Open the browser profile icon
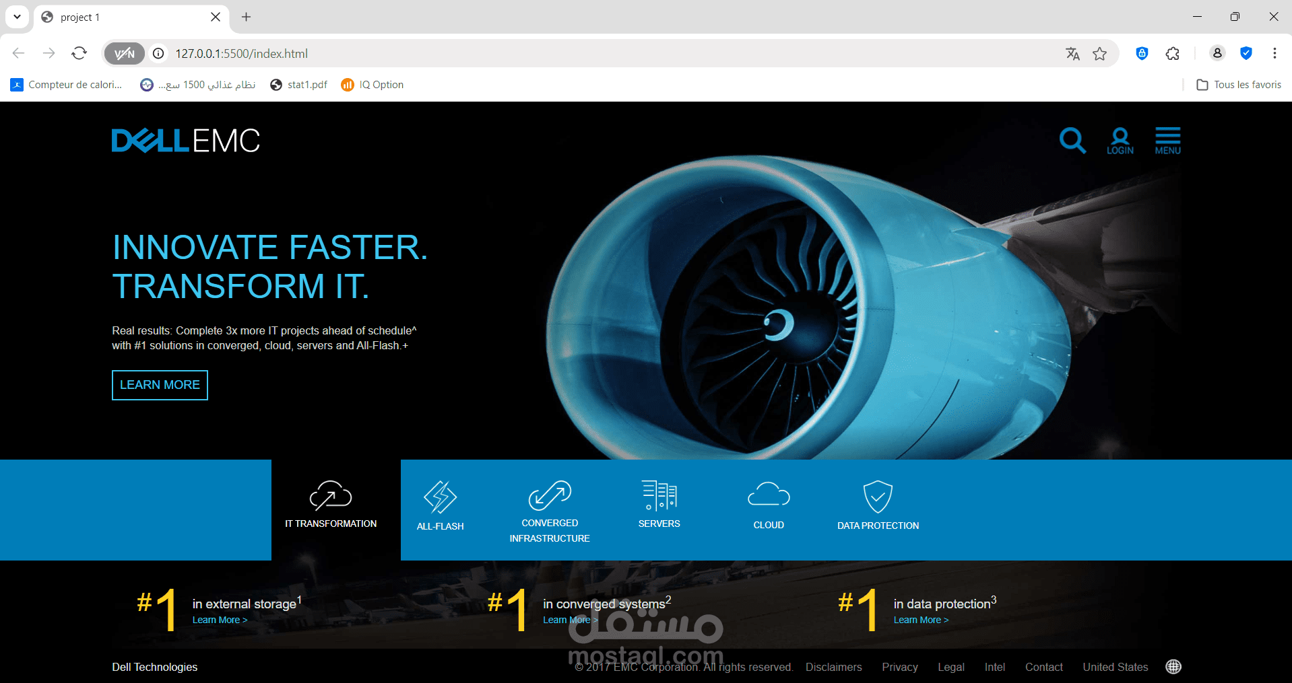 click(1217, 53)
